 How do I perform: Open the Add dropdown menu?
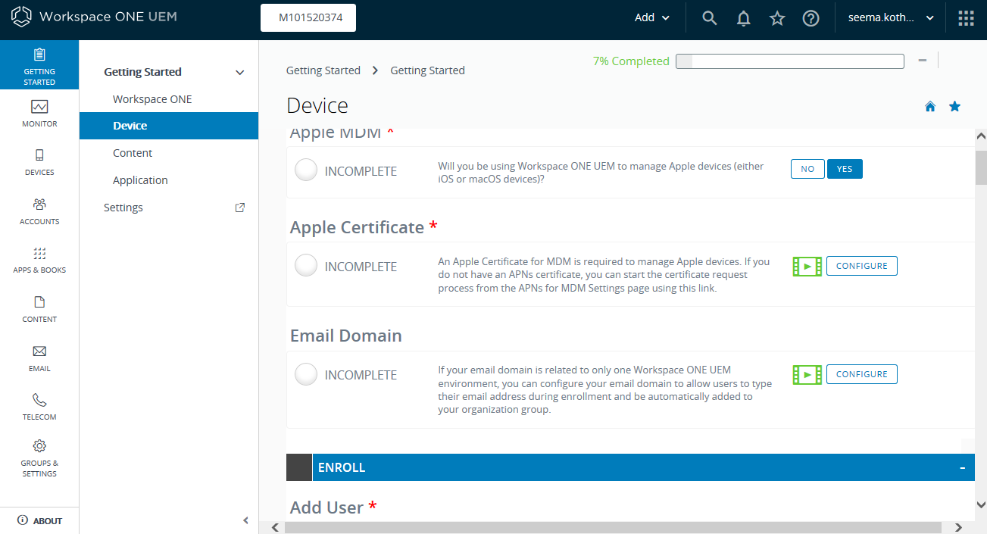click(652, 18)
